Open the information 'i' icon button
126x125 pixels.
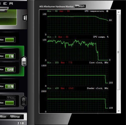(25, 18)
